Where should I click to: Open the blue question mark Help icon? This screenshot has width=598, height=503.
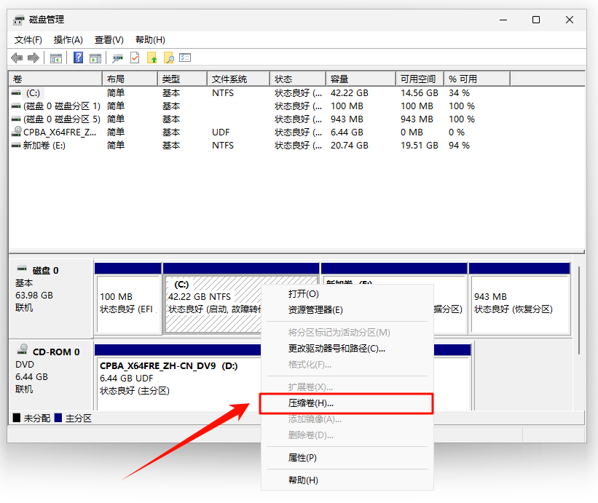[78, 58]
